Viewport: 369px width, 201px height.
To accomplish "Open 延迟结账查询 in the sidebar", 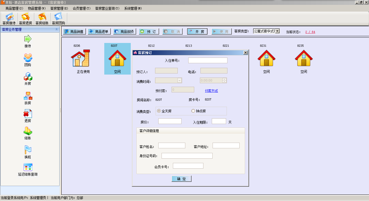I will (28, 167).
